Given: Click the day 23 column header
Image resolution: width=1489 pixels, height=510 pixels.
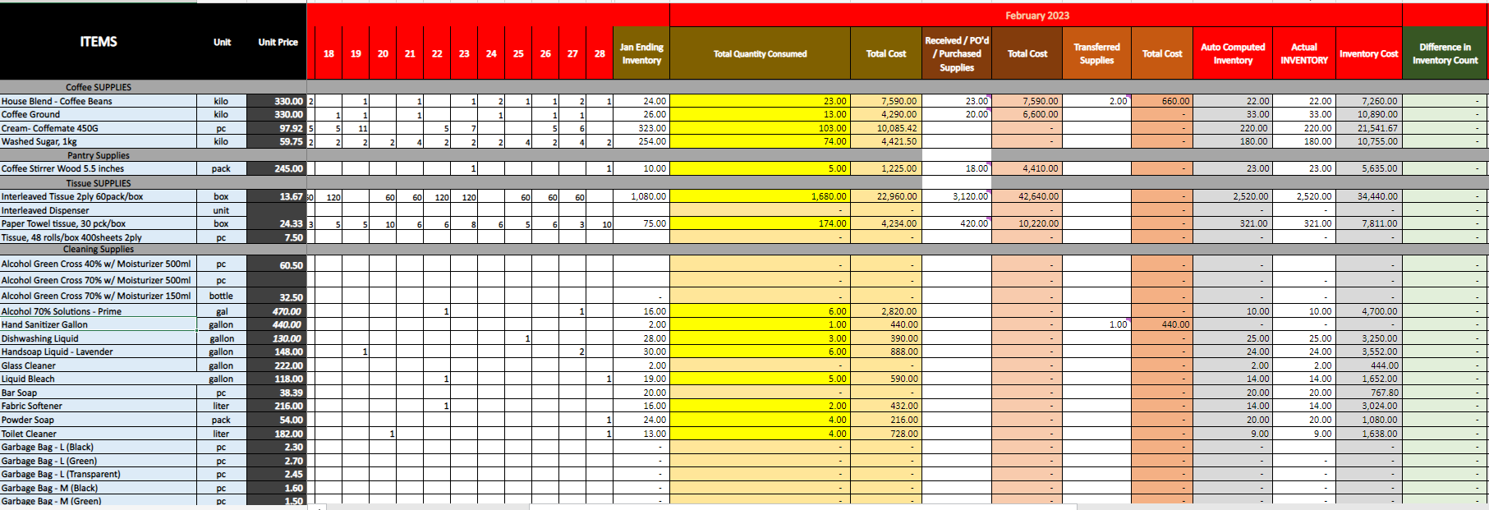Looking at the screenshot, I should [x=464, y=53].
